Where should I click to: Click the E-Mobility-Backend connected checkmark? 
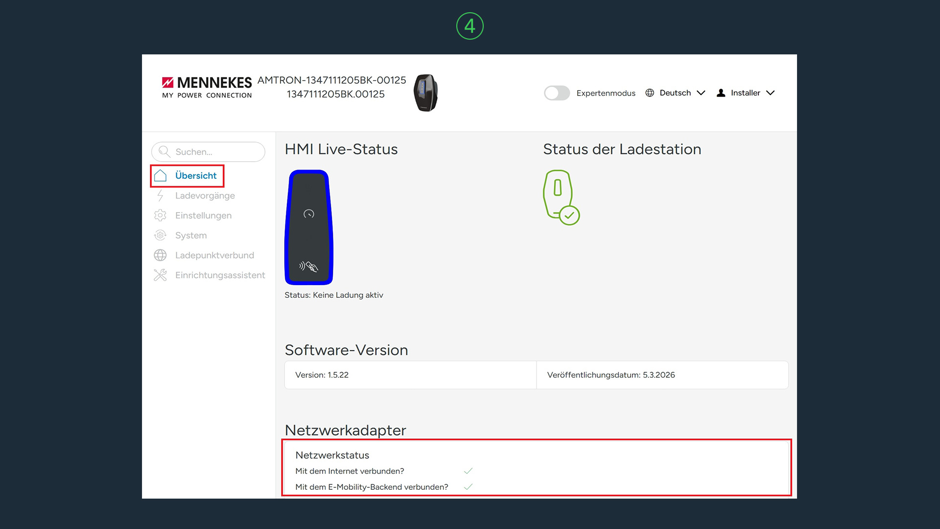[x=468, y=487]
